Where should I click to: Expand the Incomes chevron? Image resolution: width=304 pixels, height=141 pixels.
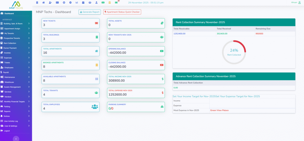[x=29, y=53]
